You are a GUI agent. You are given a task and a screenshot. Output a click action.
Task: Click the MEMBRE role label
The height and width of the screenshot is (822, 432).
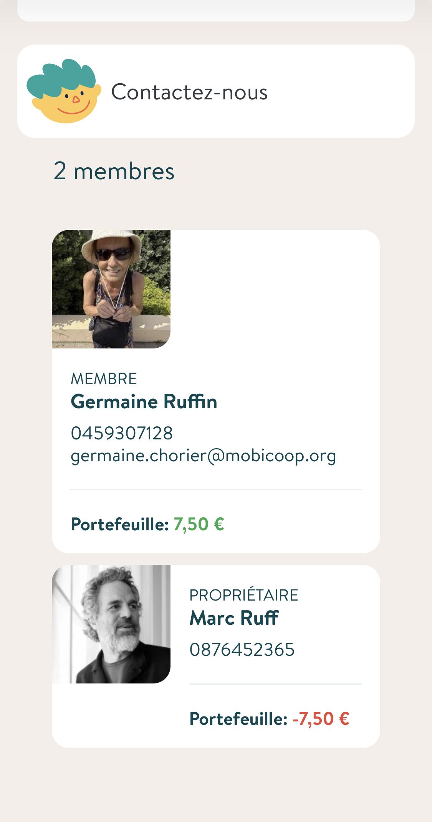tap(104, 379)
